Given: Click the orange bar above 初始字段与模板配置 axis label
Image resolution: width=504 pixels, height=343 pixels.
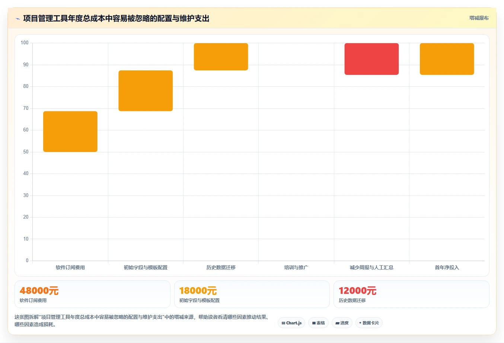Looking at the screenshot, I should point(146,90).
